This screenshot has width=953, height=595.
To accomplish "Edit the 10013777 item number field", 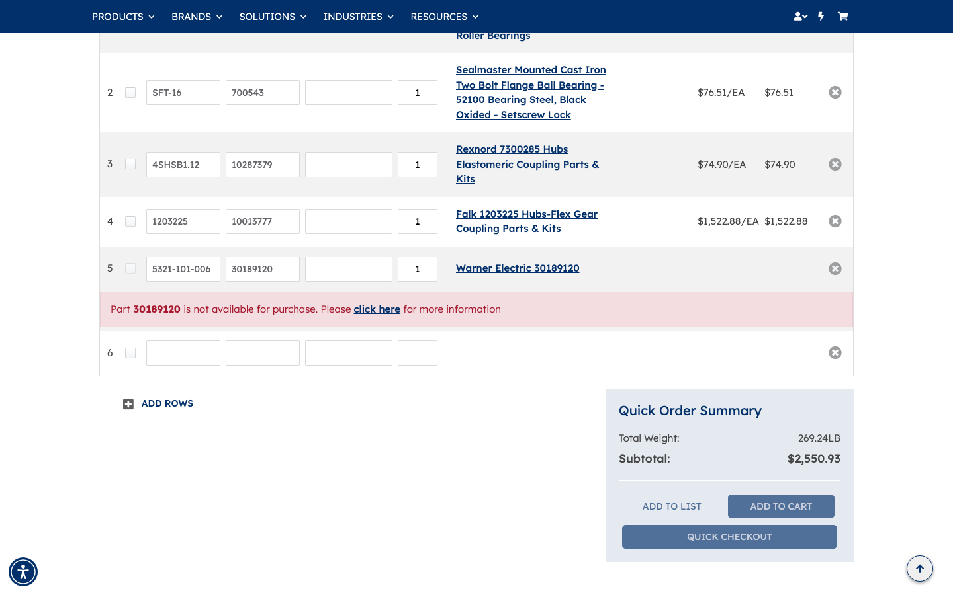I will pos(263,221).
